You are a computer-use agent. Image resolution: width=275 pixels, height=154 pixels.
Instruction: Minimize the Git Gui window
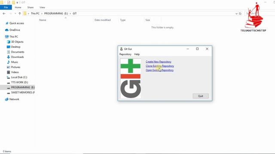click(188, 49)
